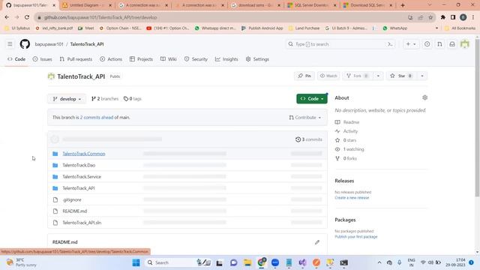Viewport: 480px width, 270px height.
Task: Switch to the Issues tab
Action: coord(42,59)
